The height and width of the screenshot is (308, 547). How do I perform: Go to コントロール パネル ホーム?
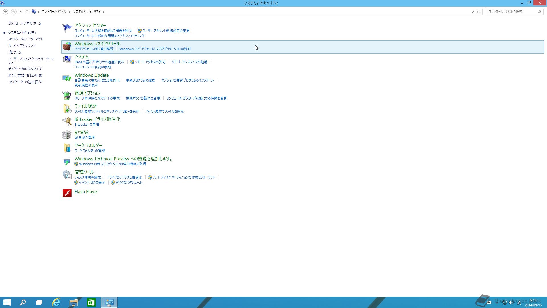pos(25,23)
